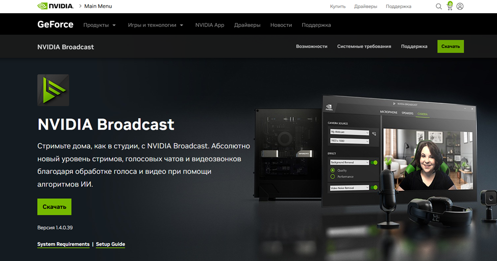Open Поддержка in the Broadcast sub-navigation
The height and width of the screenshot is (261, 497).
click(414, 46)
